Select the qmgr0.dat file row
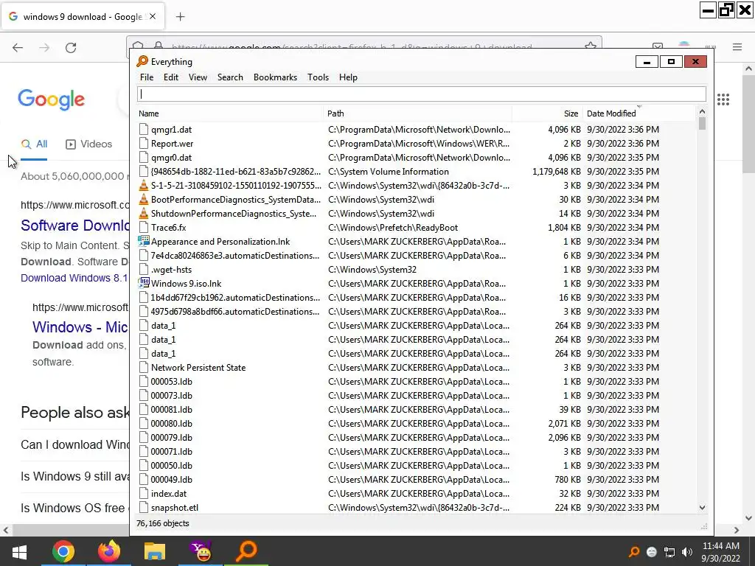755x566 pixels. (x=417, y=158)
